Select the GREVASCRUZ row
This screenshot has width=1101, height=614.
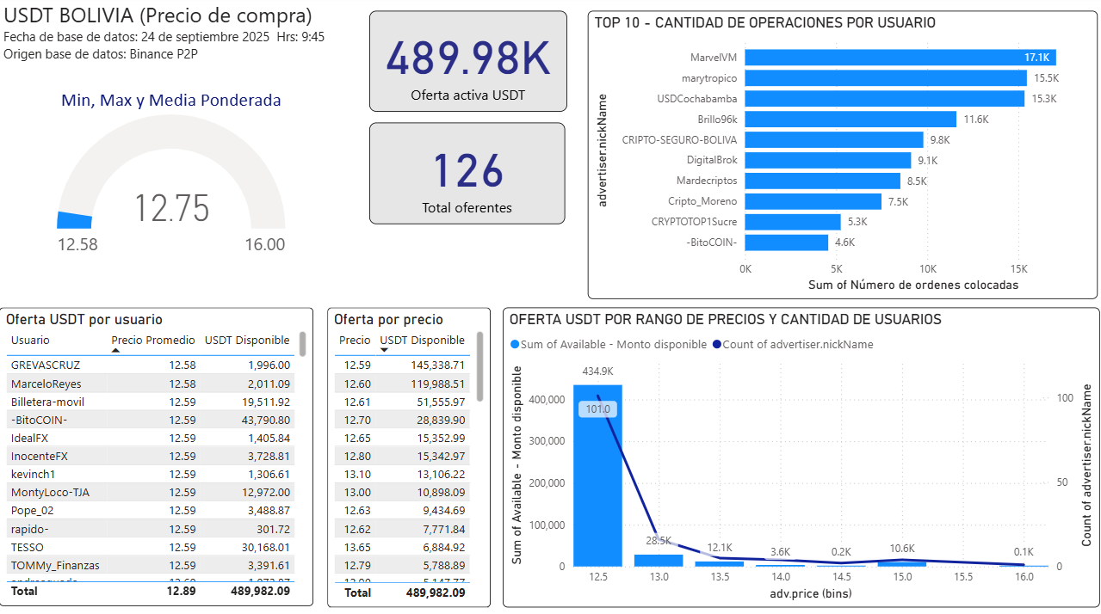click(151, 365)
